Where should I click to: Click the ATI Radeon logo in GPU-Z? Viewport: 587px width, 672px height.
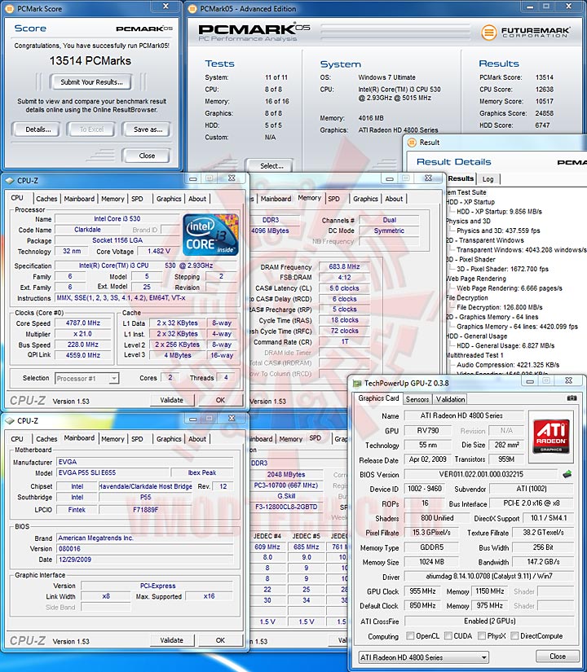(551, 436)
